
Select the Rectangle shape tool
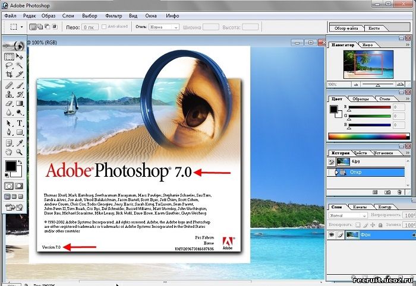click(x=20, y=132)
